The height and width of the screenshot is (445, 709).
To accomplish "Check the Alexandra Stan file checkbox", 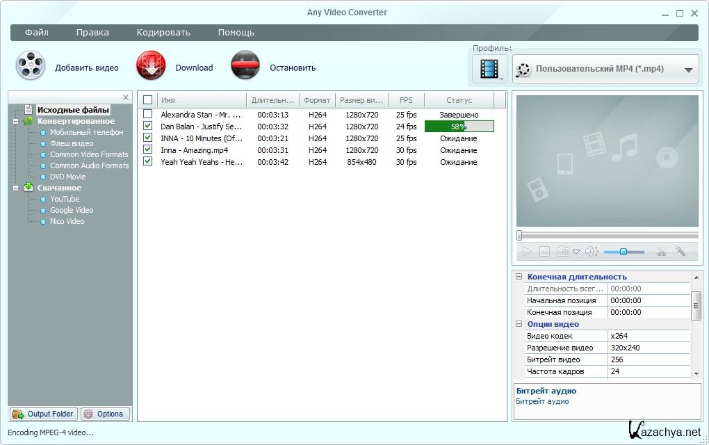I will [147, 114].
